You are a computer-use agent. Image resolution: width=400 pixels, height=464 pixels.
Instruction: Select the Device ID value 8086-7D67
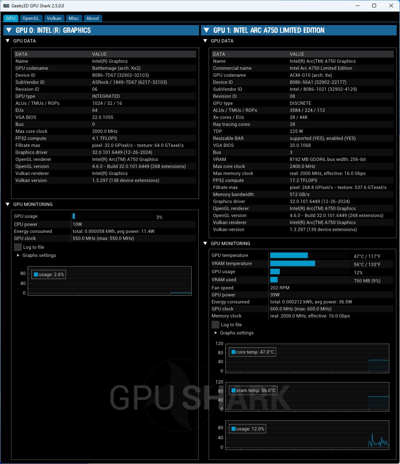(x=121, y=75)
